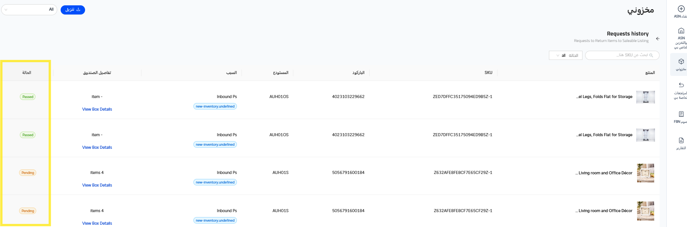The height and width of the screenshot is (227, 687).
Task: Click the SKU column header
Action: point(488,72)
